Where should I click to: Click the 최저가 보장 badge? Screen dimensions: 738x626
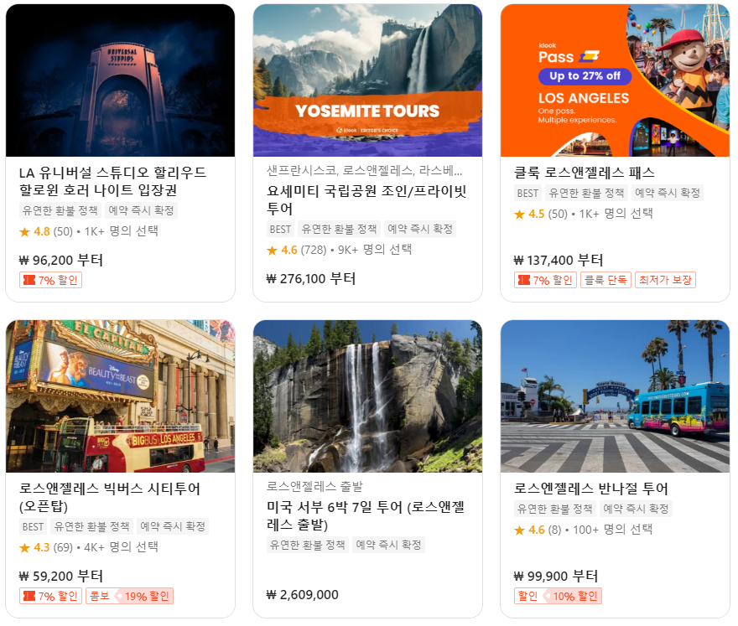[665, 280]
